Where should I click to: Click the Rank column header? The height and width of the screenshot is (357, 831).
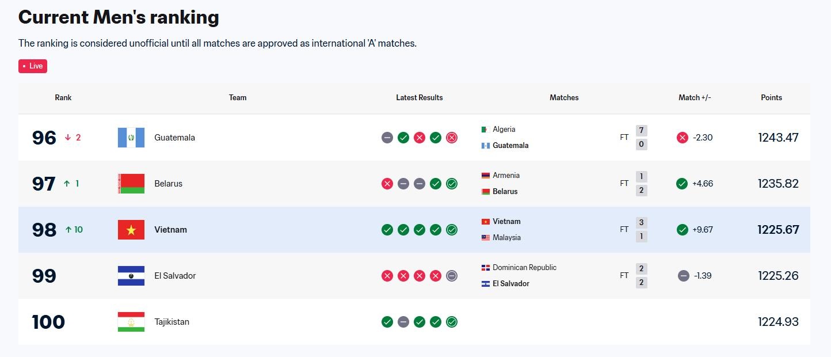63,98
